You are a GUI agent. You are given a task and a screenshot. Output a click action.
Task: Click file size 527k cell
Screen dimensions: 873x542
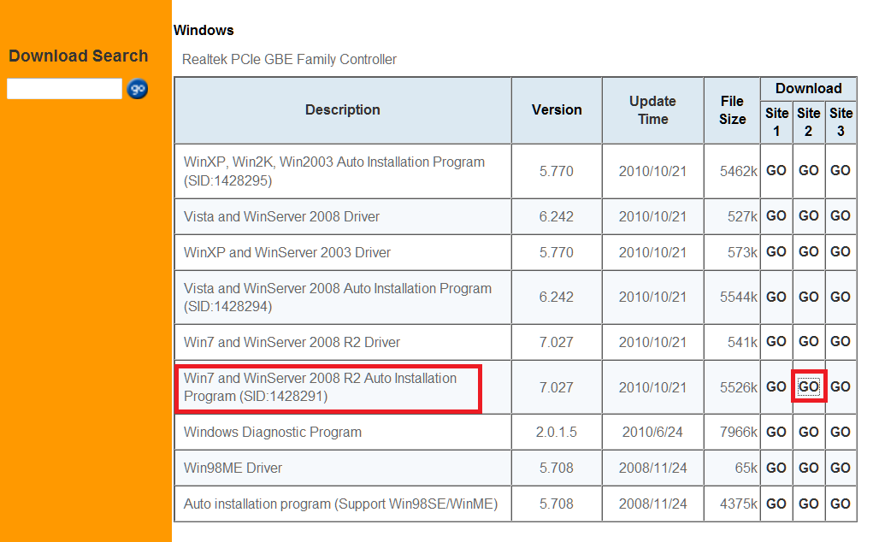point(732,216)
